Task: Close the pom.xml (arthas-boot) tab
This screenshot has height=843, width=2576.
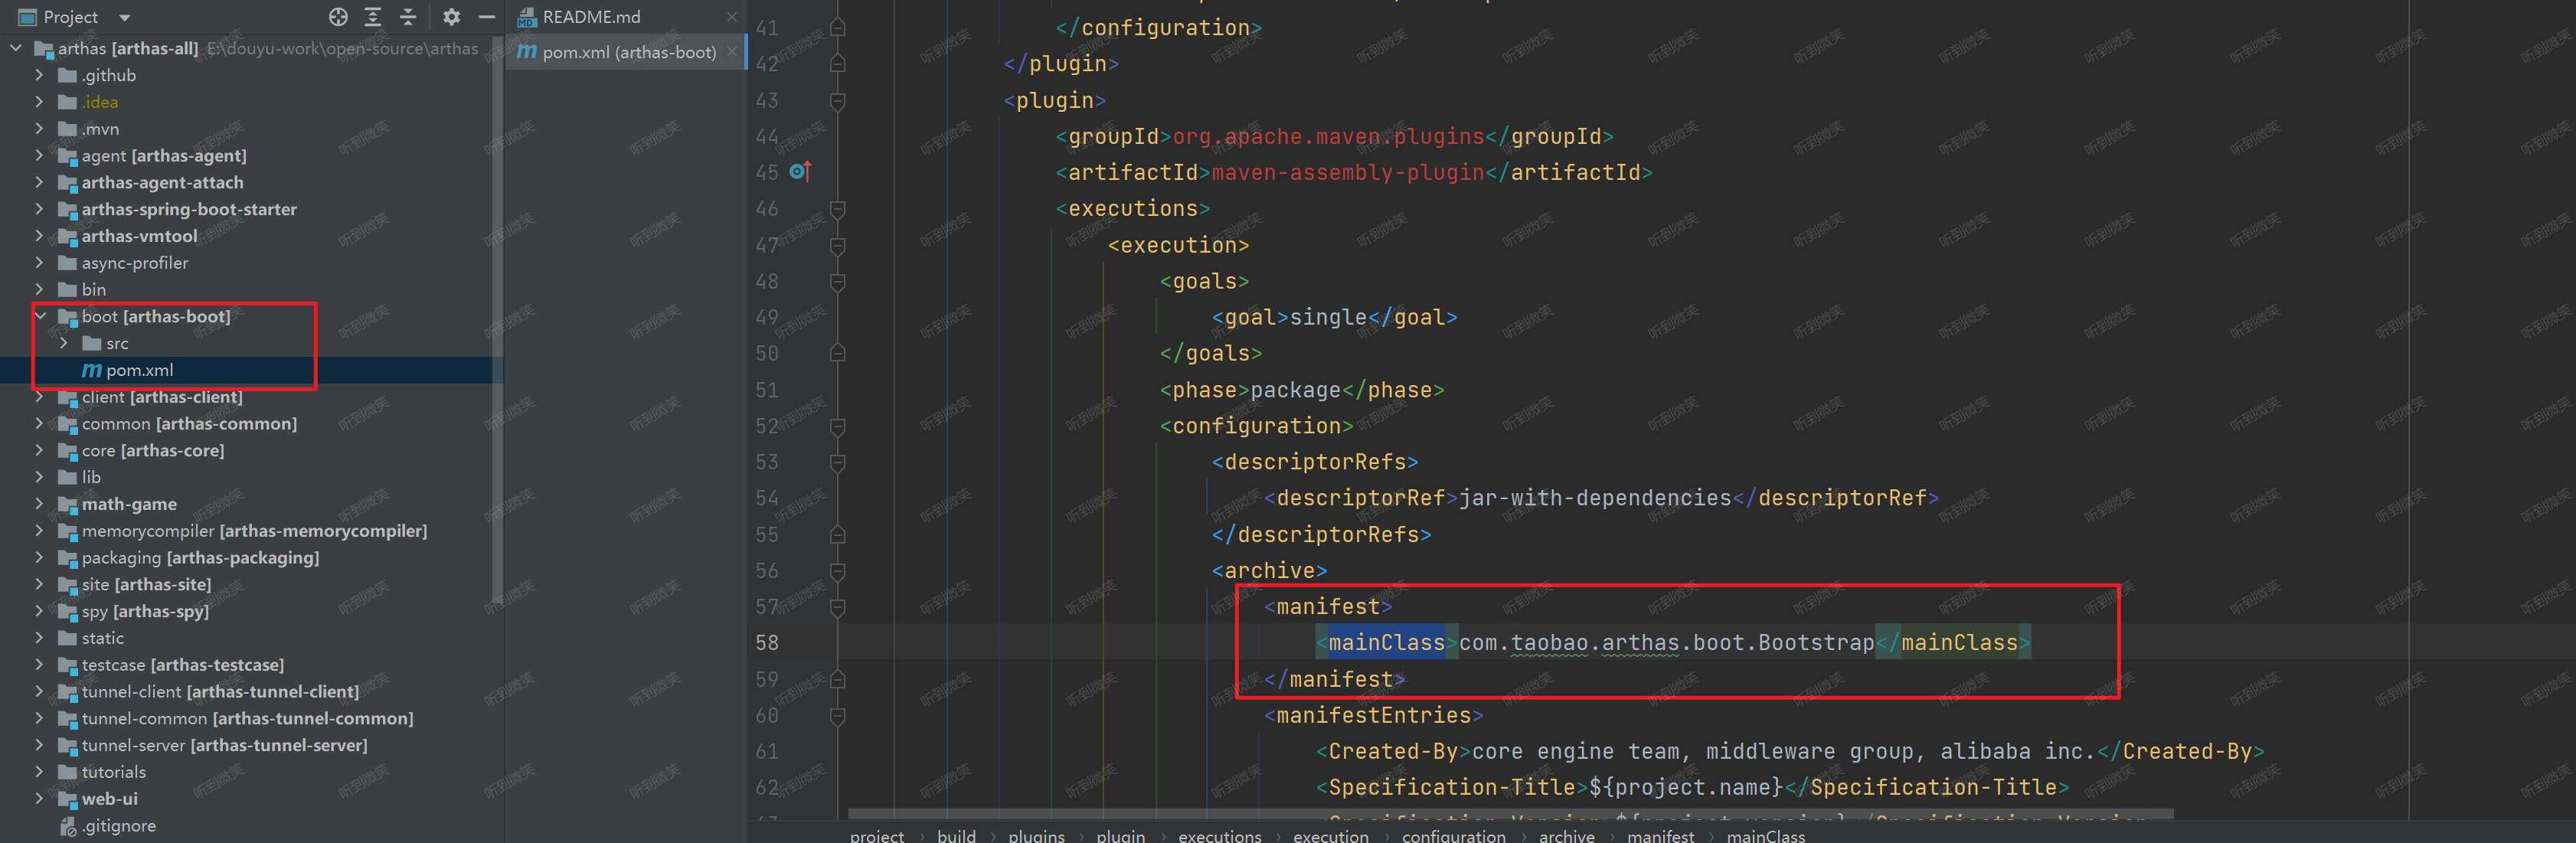Action: (733, 52)
